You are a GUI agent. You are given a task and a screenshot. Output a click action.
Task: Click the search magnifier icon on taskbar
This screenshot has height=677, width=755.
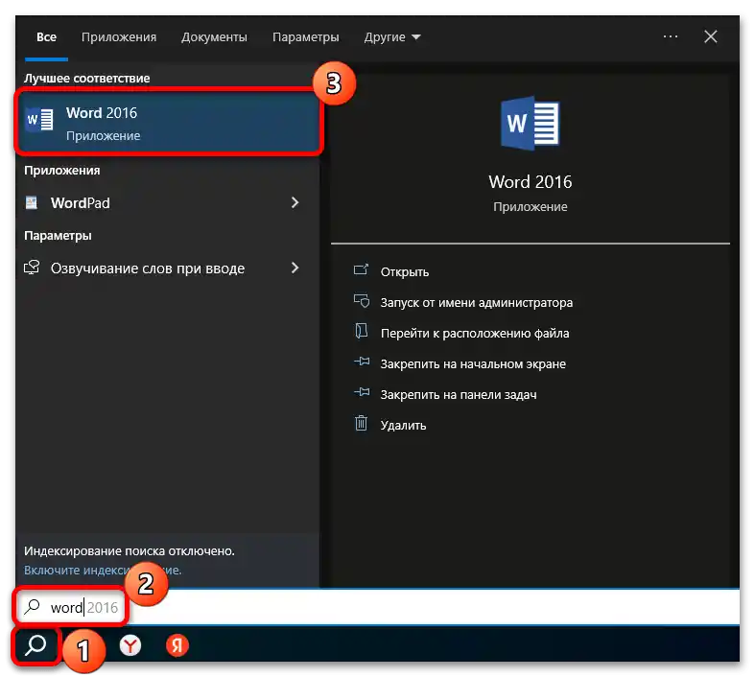36,646
